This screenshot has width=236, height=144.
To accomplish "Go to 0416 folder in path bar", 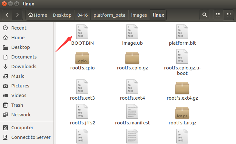I will pos(83,15).
